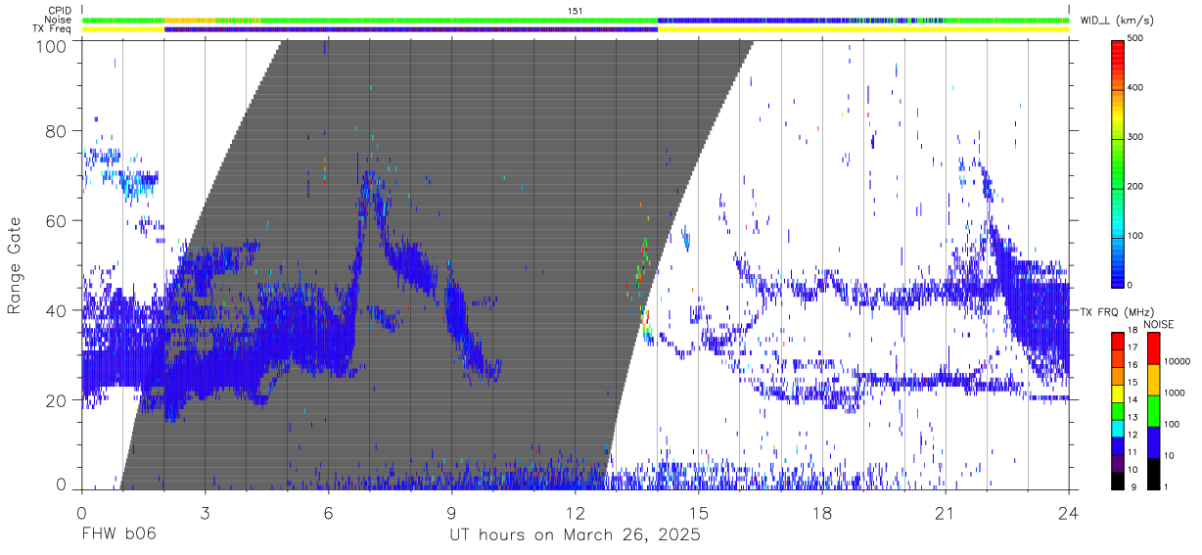
Task: Click the UT hour 21 tick label
Action: coord(946,513)
